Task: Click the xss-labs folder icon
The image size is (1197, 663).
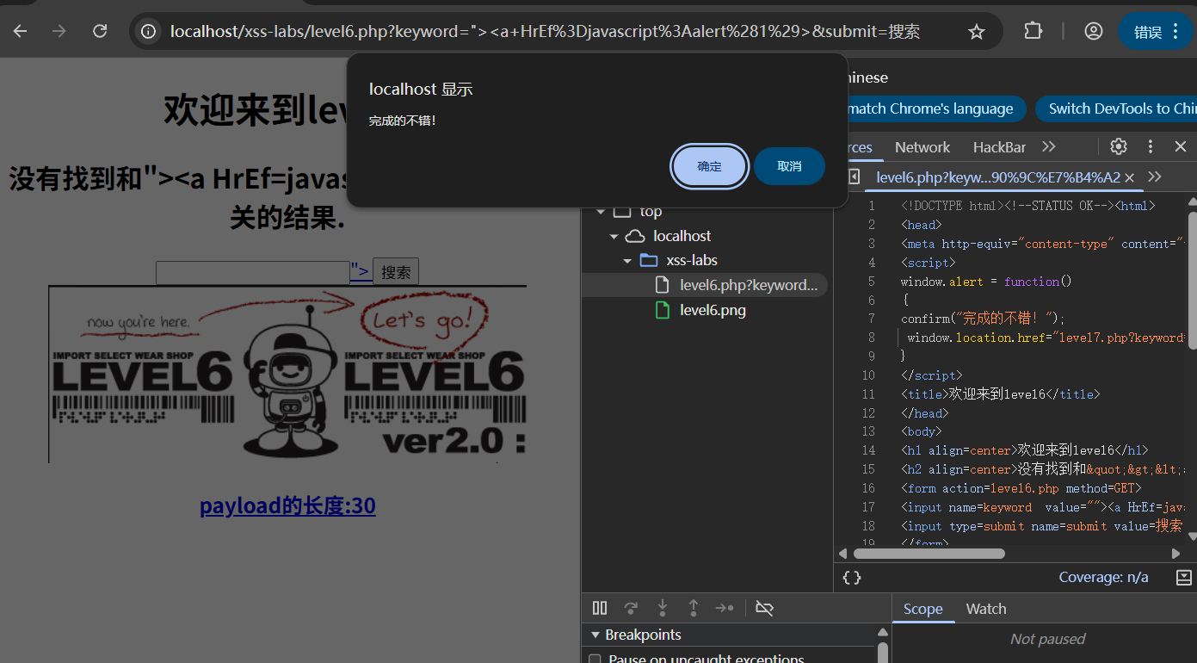Action: click(649, 260)
